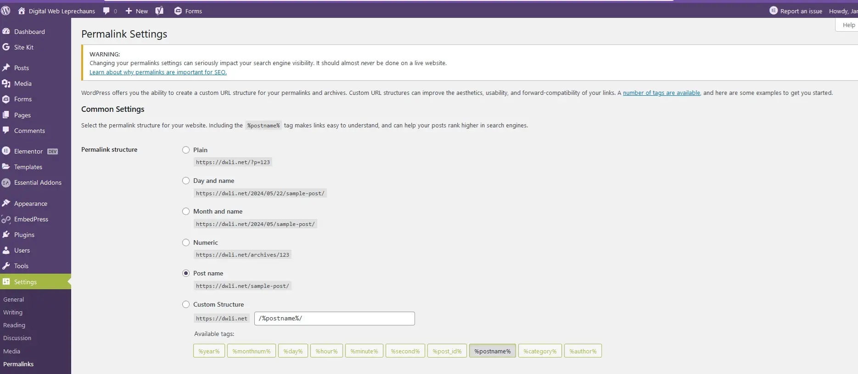858x374 pixels.
Task: Click the Settings sliders icon
Action: [x=6, y=281]
